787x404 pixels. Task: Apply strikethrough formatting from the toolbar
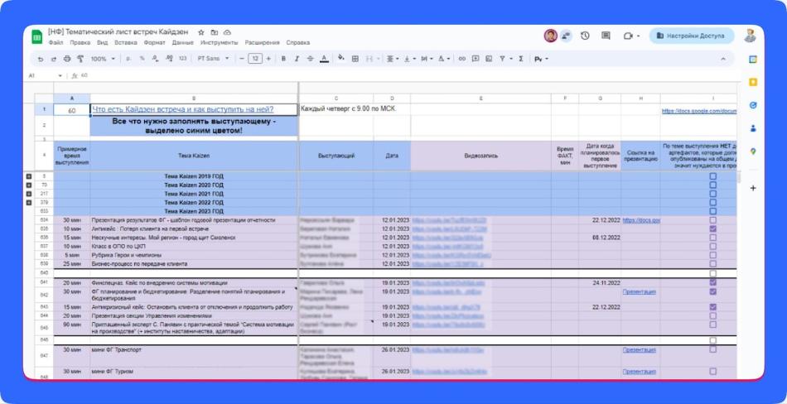point(310,59)
